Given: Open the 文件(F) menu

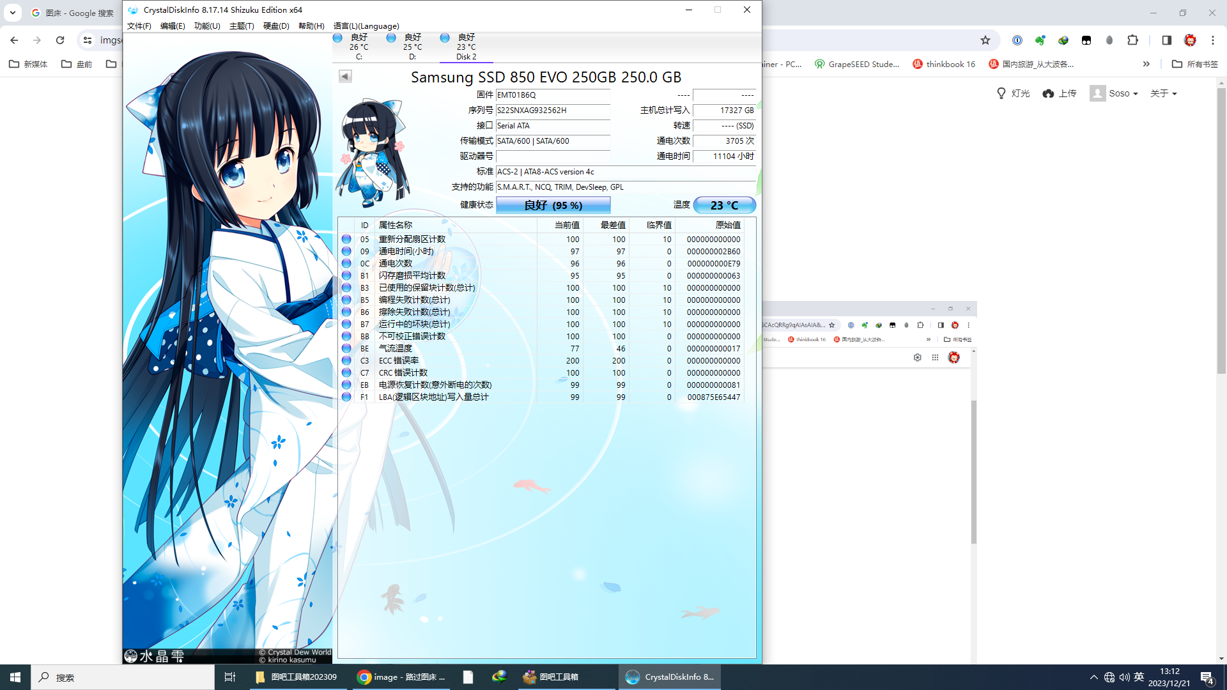Looking at the screenshot, I should (x=139, y=26).
